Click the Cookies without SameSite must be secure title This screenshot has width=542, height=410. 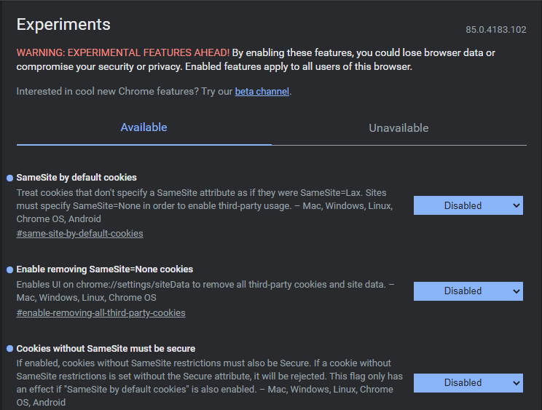click(106, 349)
